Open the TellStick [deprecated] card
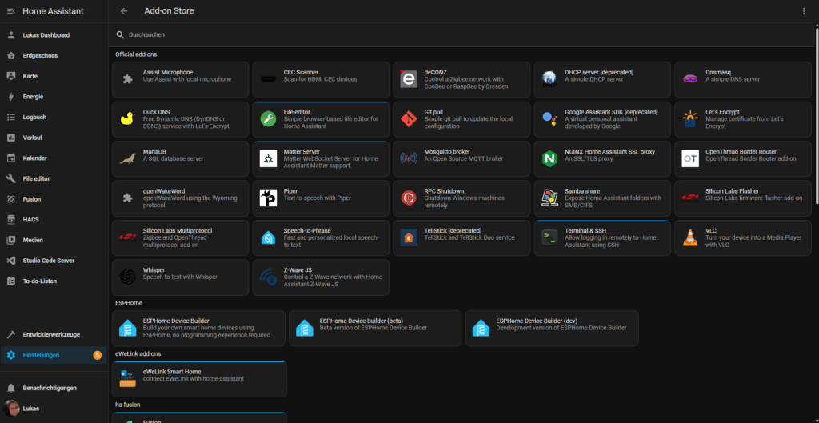The width and height of the screenshot is (819, 423). [461, 238]
